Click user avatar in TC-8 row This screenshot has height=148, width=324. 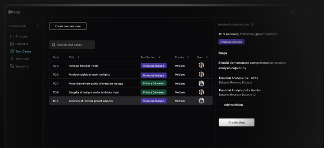pos(202,92)
